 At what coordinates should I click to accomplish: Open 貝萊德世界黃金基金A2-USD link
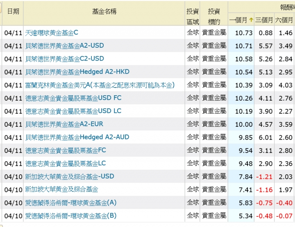point(65,46)
